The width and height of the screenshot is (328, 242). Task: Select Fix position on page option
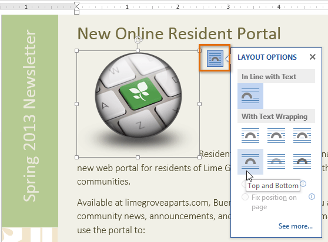click(245, 197)
